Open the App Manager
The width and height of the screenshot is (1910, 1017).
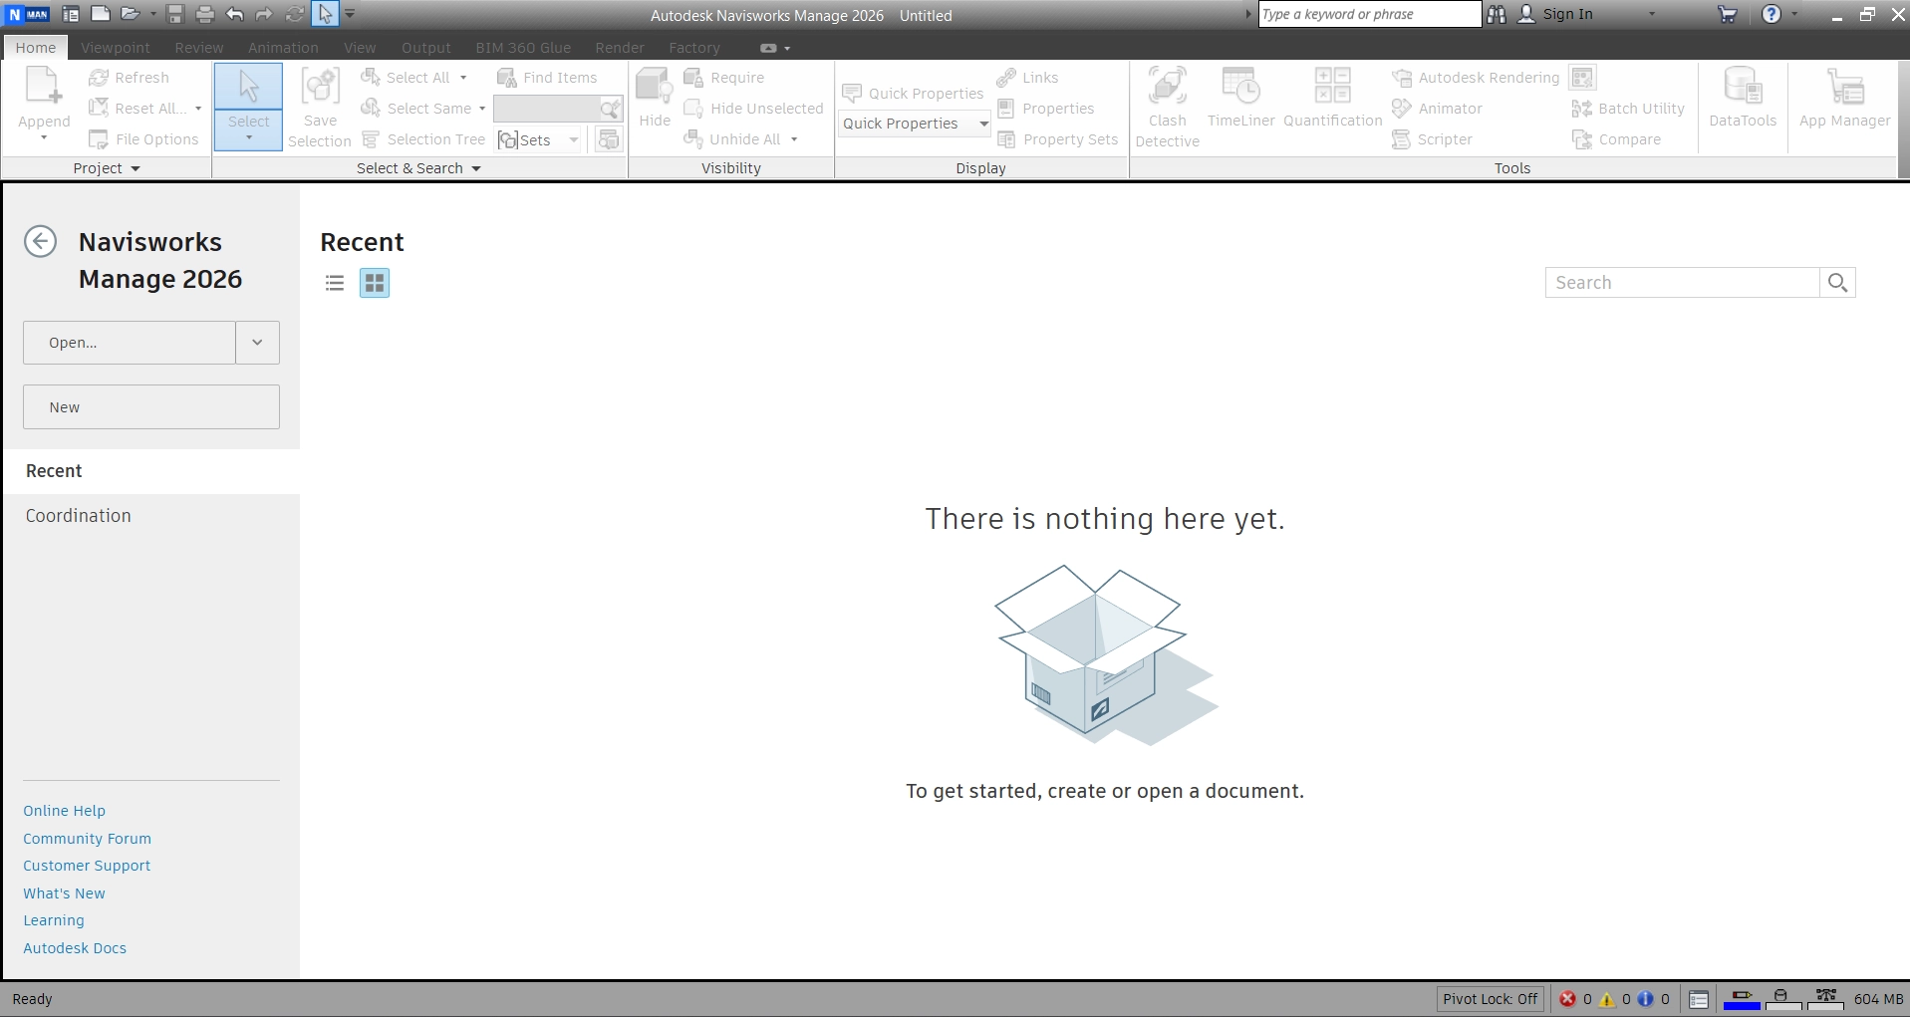1844,98
